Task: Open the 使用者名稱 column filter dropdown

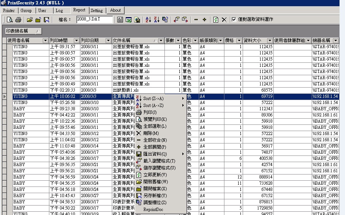Action: click(46, 41)
